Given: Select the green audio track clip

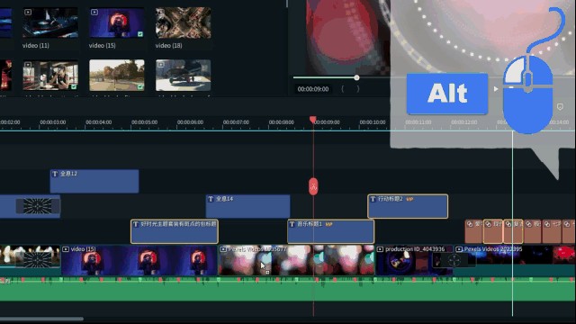Looking at the screenshot, I should pos(288,290).
